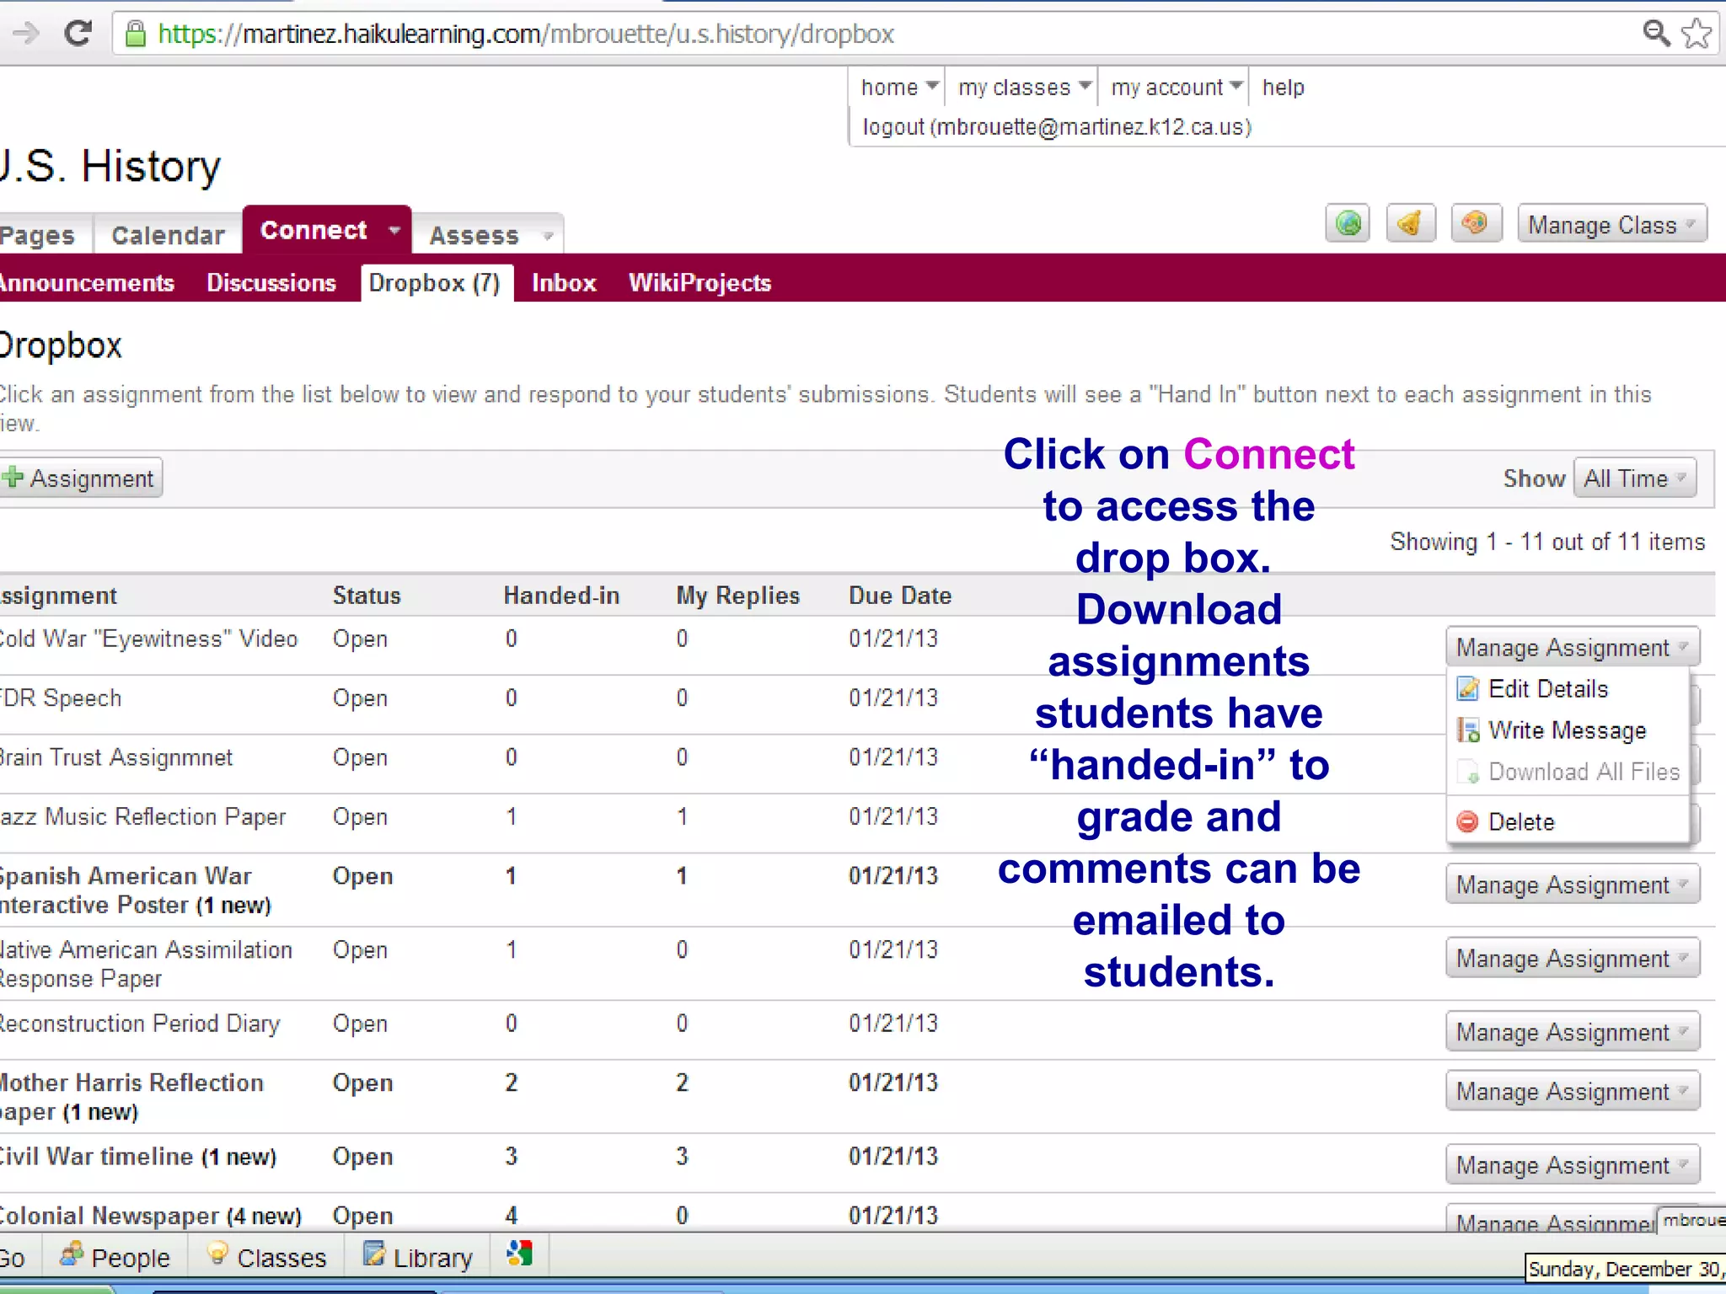Open the FDR Speech assignment
This screenshot has width=1726, height=1294.
[x=61, y=698]
